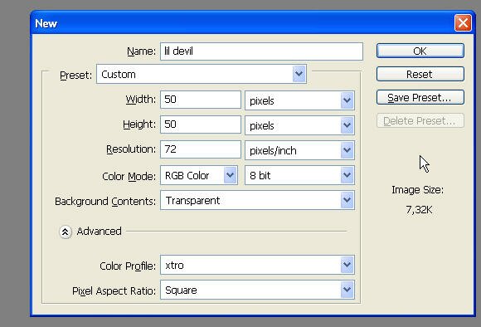Open the Preset dropdown showing Custom
The width and height of the screenshot is (481, 327).
[202, 74]
